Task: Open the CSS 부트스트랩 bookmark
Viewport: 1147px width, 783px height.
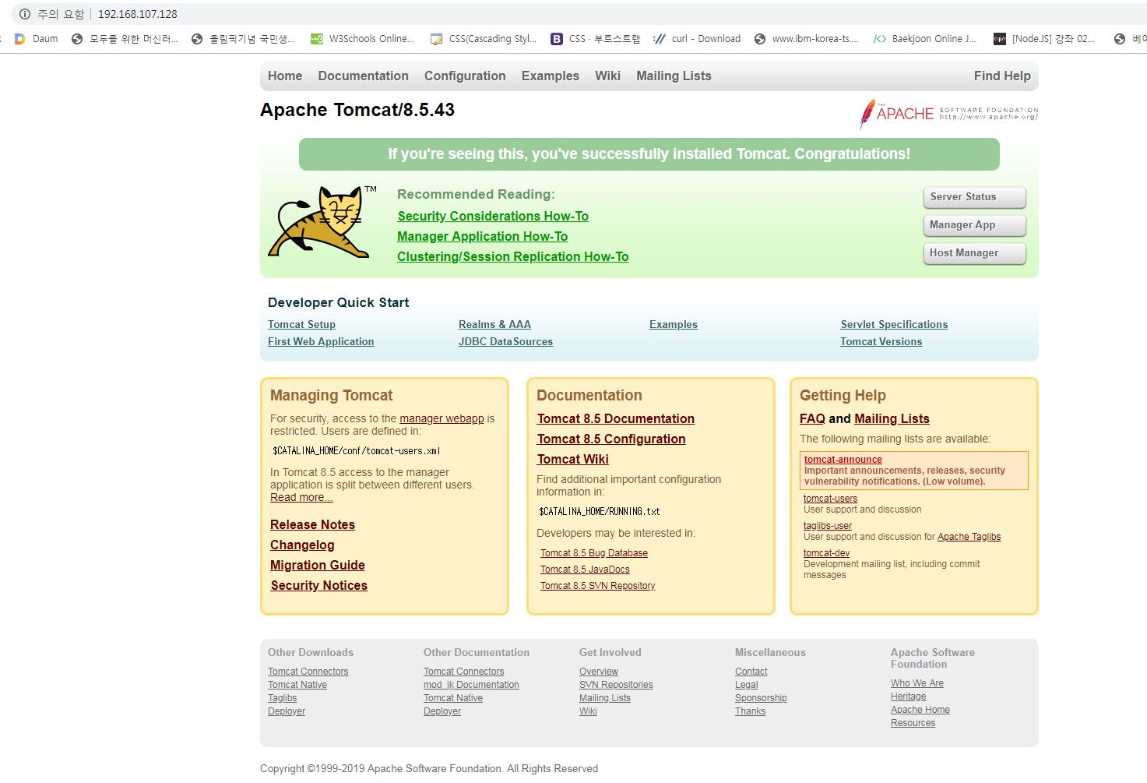Action: point(596,39)
